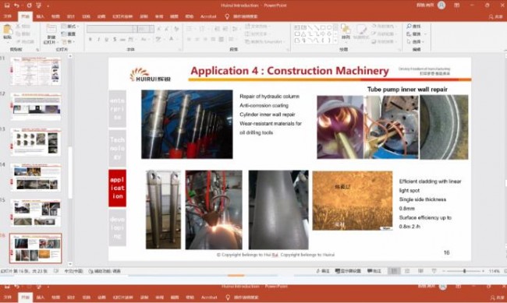Viewport: 507px width, 303px height.
Task: Click the Share button at top right
Action: [495, 16]
